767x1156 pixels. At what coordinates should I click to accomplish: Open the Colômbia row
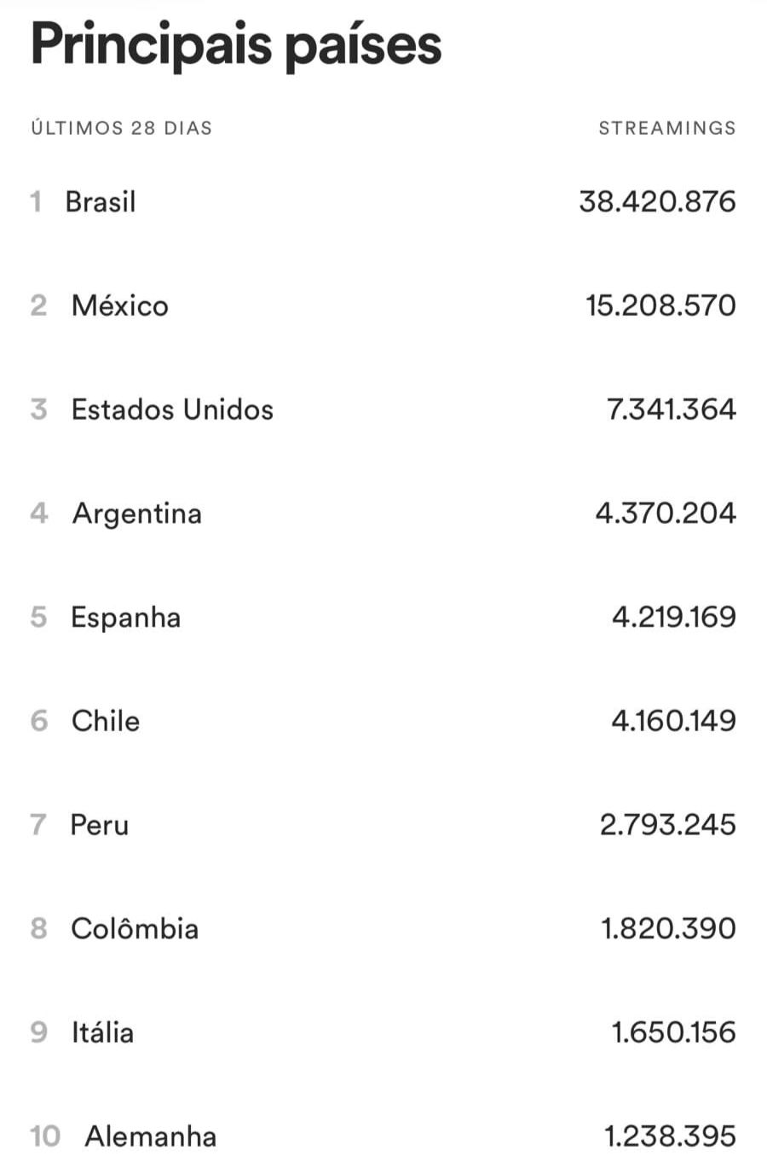[135, 928]
